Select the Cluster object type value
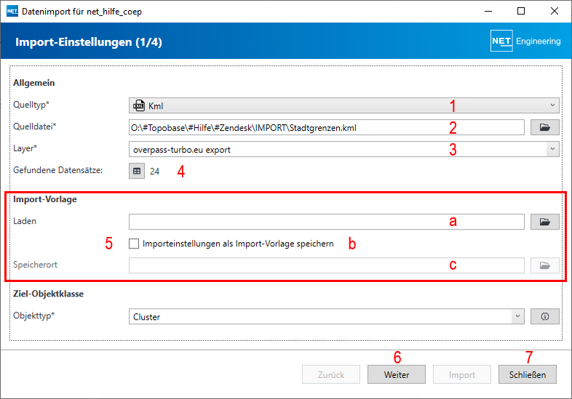The width and height of the screenshot is (572, 399). 147,317
